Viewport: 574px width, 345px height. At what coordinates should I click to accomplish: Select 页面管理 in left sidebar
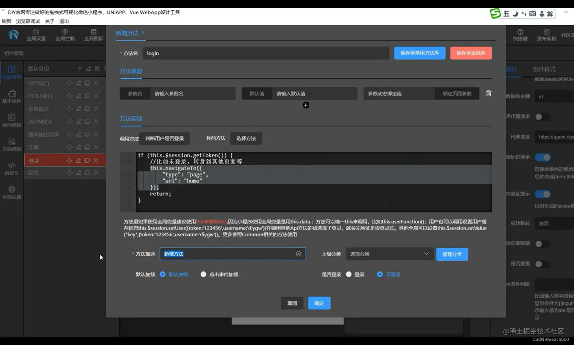(12, 72)
